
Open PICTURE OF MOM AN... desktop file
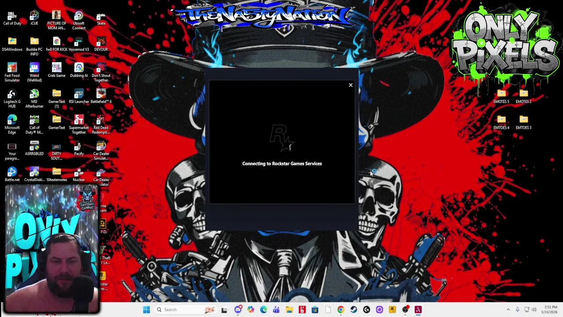tap(56, 21)
